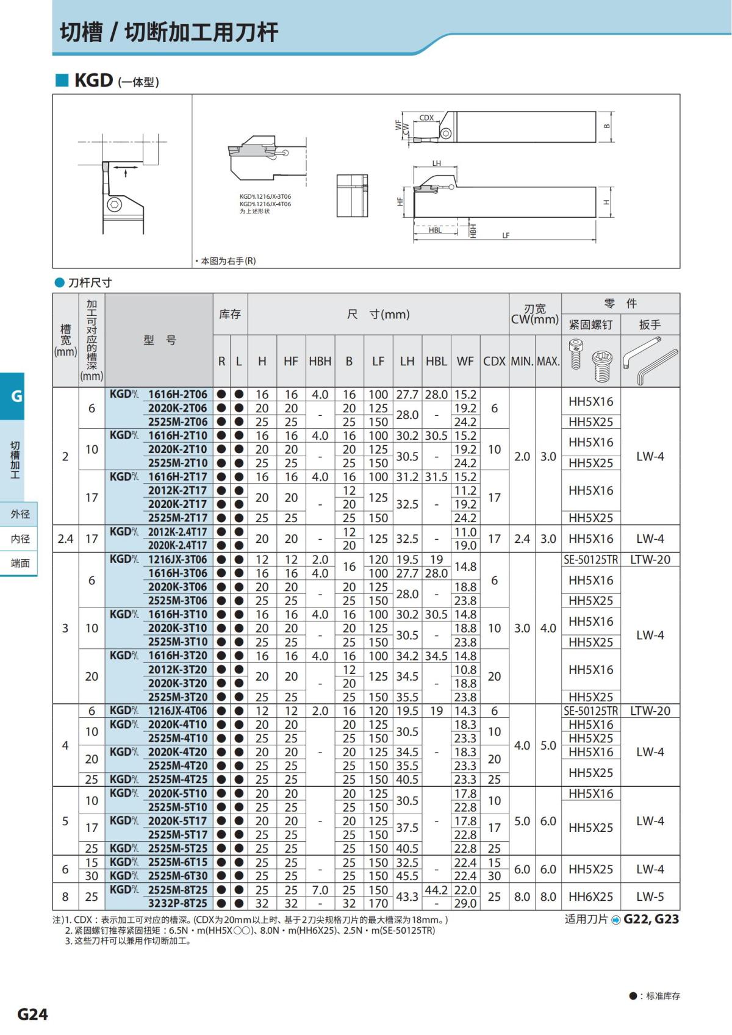Click the page number G24
This screenshot has width=732, height=1035.
pyautogui.click(x=32, y=1014)
